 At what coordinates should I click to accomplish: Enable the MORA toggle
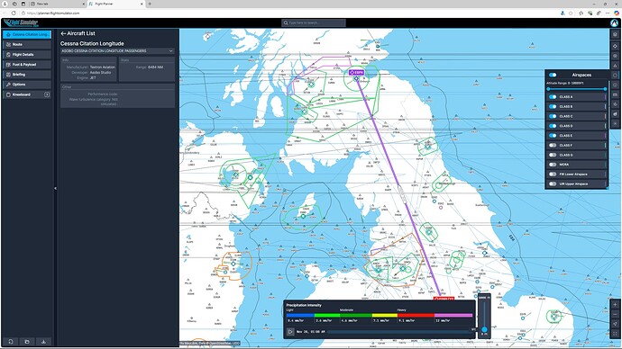click(x=553, y=165)
